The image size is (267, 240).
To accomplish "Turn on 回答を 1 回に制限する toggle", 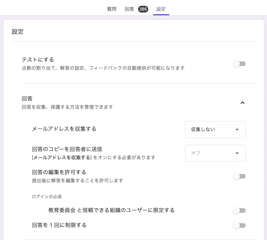I will tap(239, 225).
